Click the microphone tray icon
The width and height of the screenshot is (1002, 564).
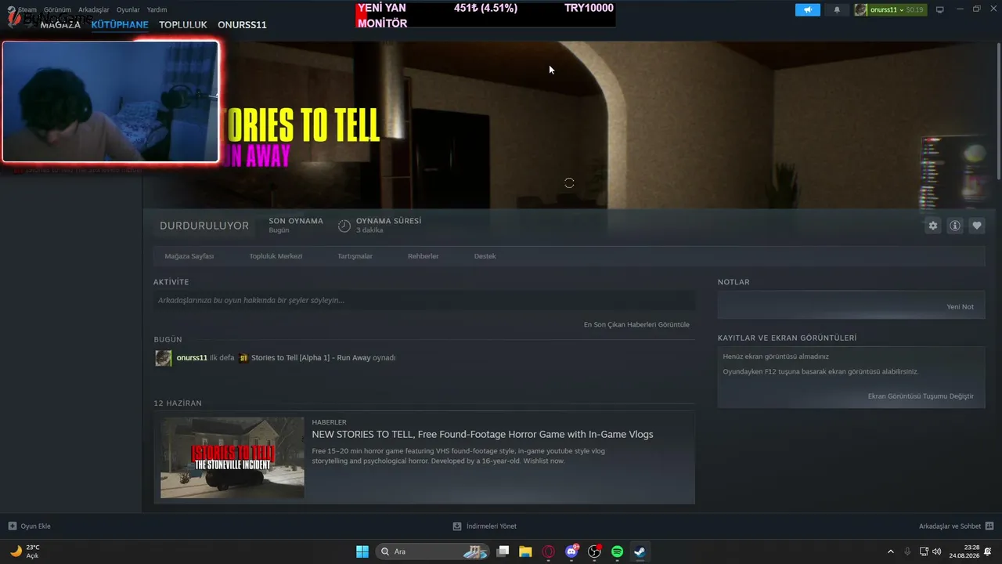coord(908,551)
